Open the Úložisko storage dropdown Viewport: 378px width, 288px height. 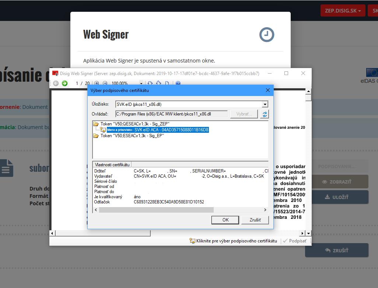[x=265, y=104]
